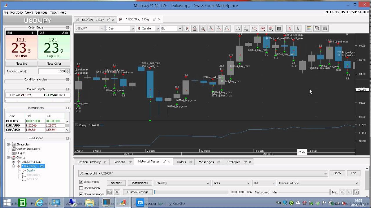Open the Intraday period dropdown
The image size is (371, 208).
pyautogui.click(x=182, y=183)
